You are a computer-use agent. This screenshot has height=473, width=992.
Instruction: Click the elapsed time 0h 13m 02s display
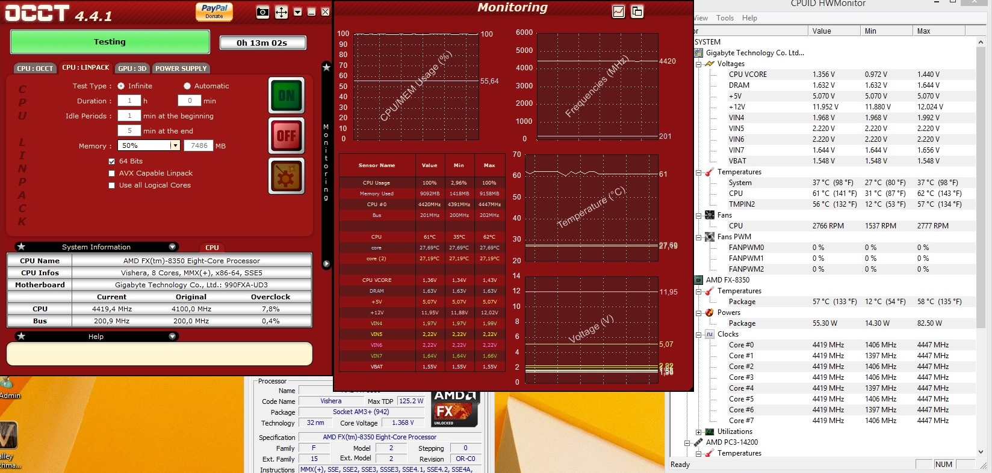click(x=262, y=43)
